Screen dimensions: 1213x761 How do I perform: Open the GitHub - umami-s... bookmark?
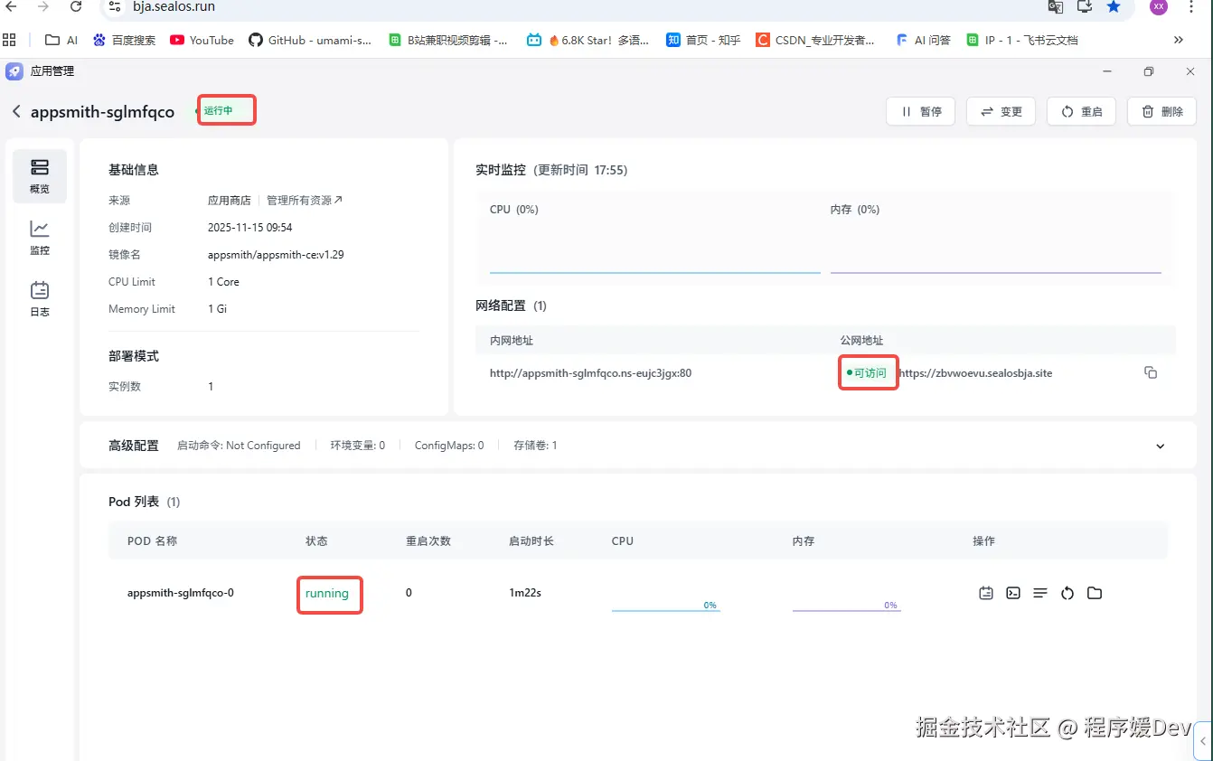click(310, 40)
